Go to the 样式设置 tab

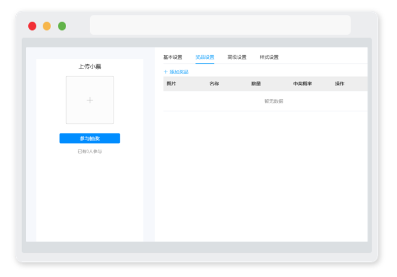(269, 57)
